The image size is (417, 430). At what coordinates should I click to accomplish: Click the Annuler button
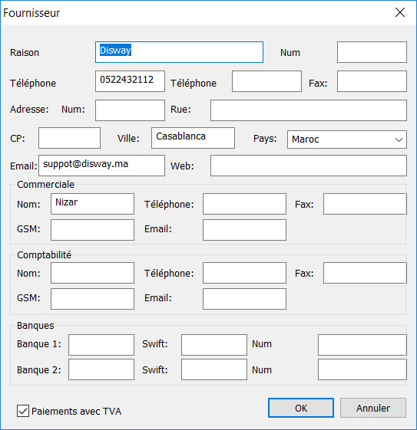[x=373, y=408]
